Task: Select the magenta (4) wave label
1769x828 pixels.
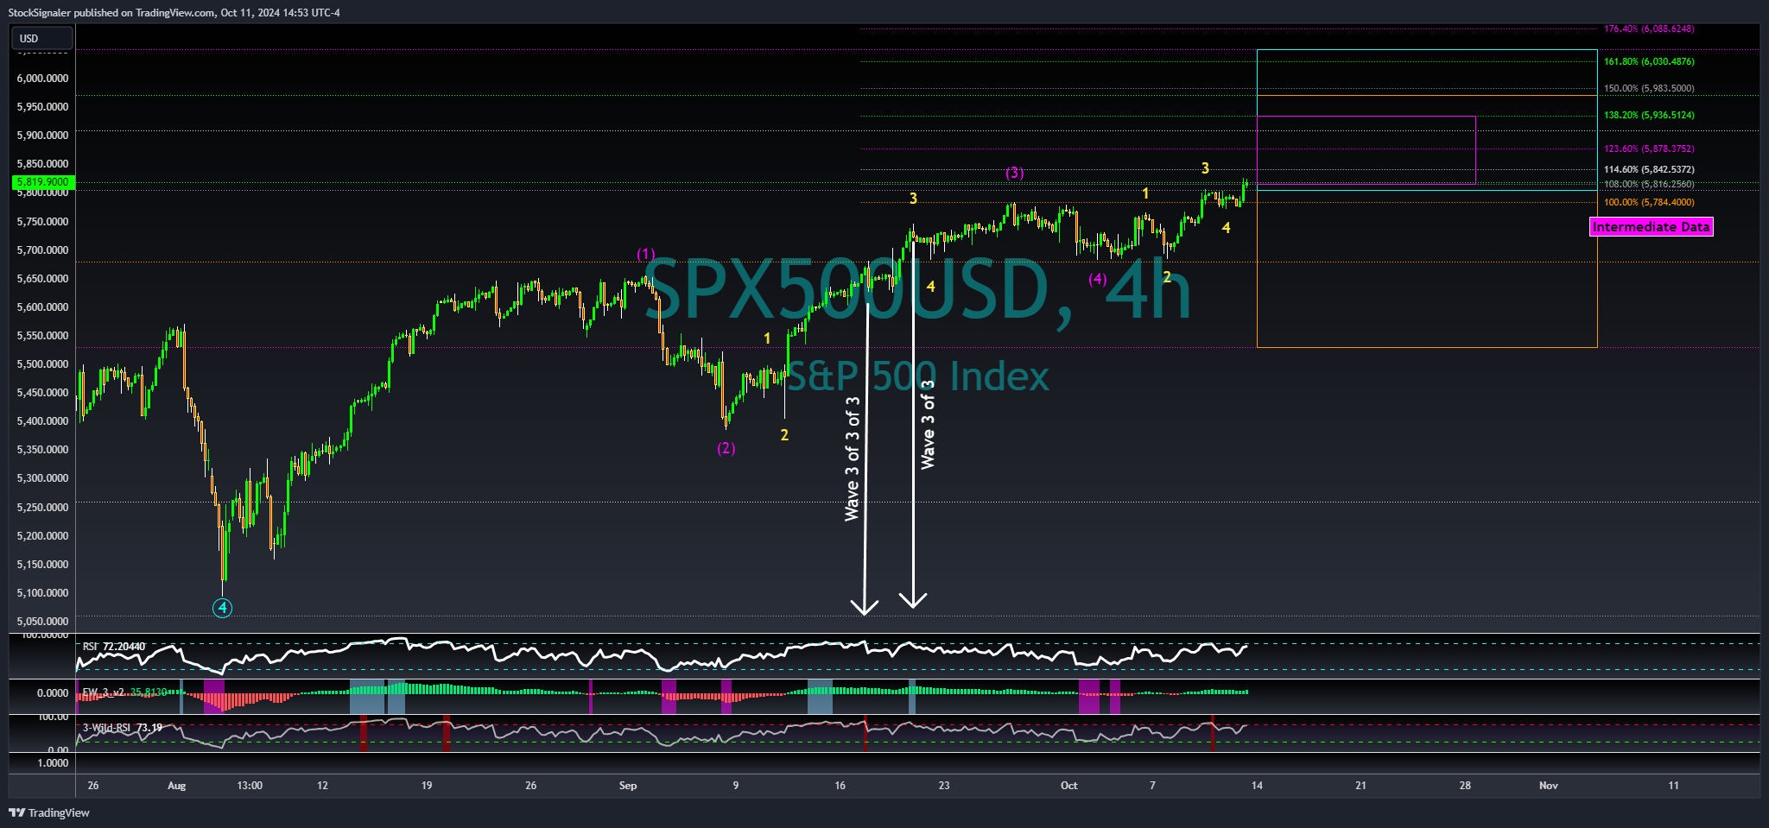Action: pos(1097,279)
